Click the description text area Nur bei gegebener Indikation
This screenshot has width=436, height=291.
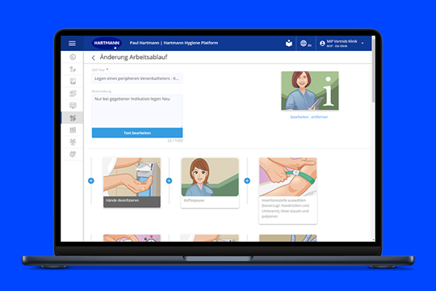coord(137,111)
